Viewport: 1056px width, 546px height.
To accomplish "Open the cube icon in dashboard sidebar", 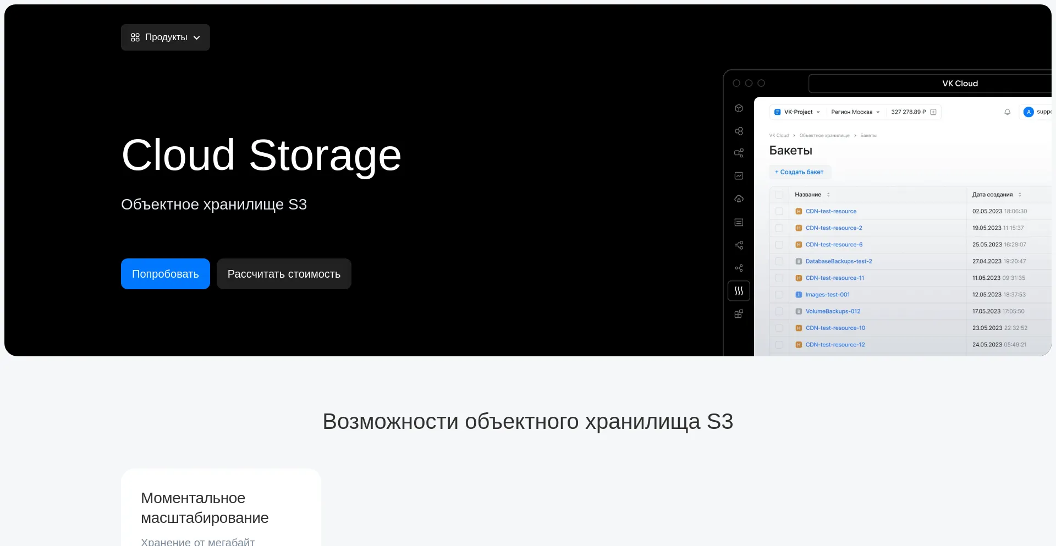I will [x=739, y=108].
